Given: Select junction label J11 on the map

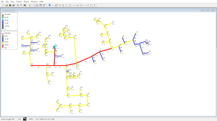Looking at the screenshot, I should (x=113, y=22).
